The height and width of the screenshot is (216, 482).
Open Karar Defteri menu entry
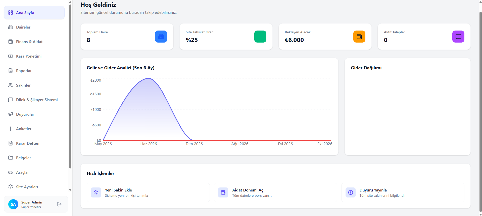point(34,143)
